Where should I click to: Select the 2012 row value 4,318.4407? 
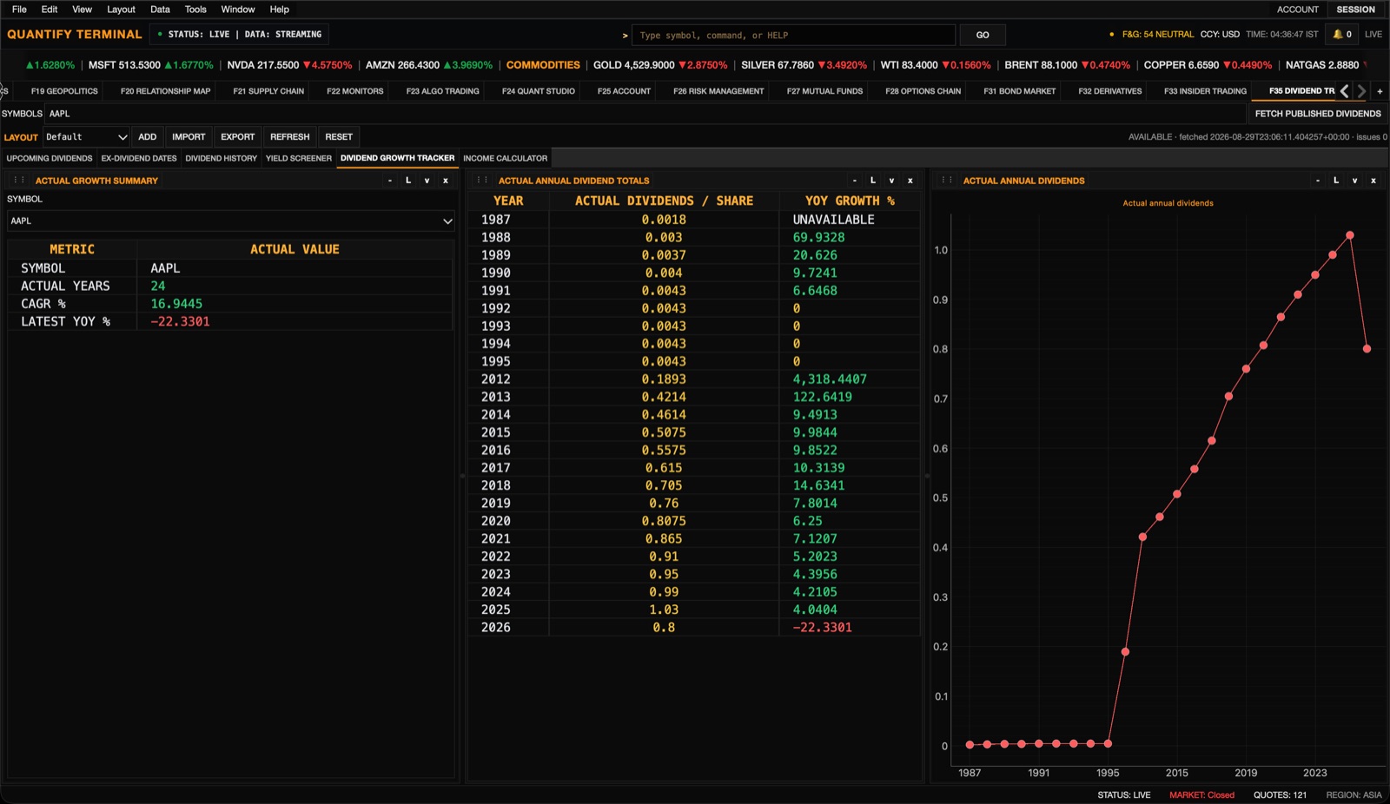(x=830, y=379)
